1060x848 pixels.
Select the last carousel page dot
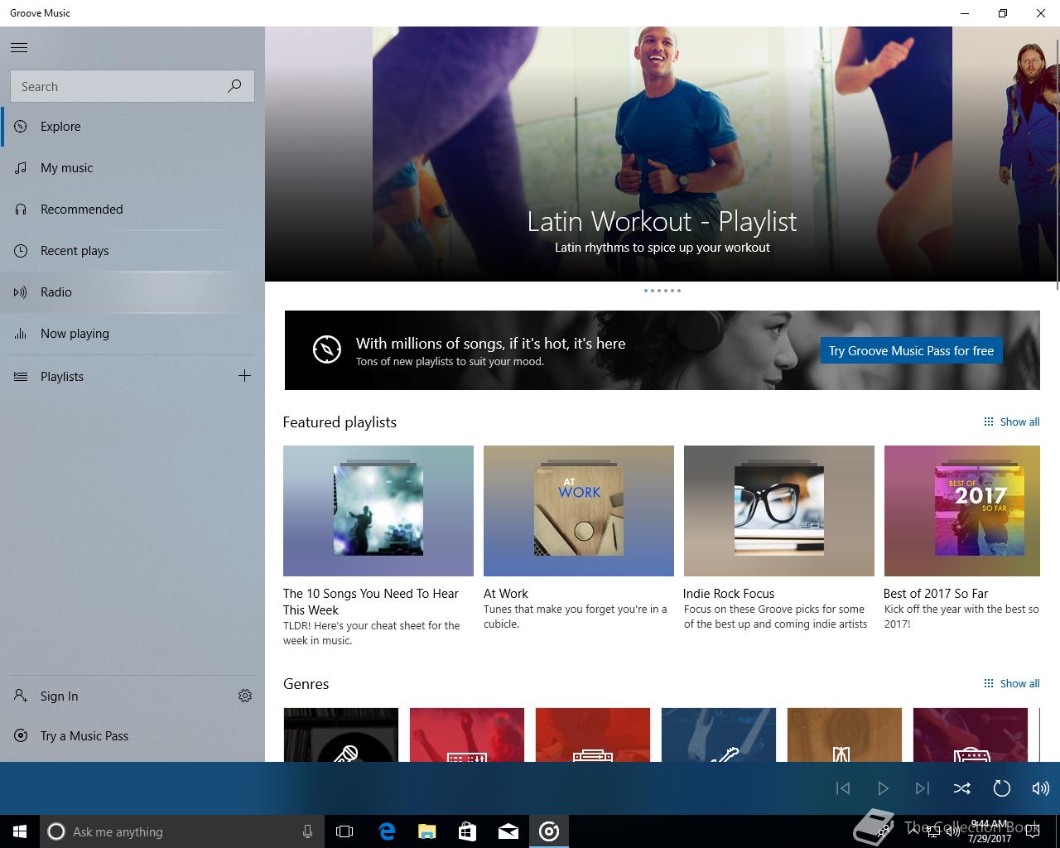(x=679, y=291)
